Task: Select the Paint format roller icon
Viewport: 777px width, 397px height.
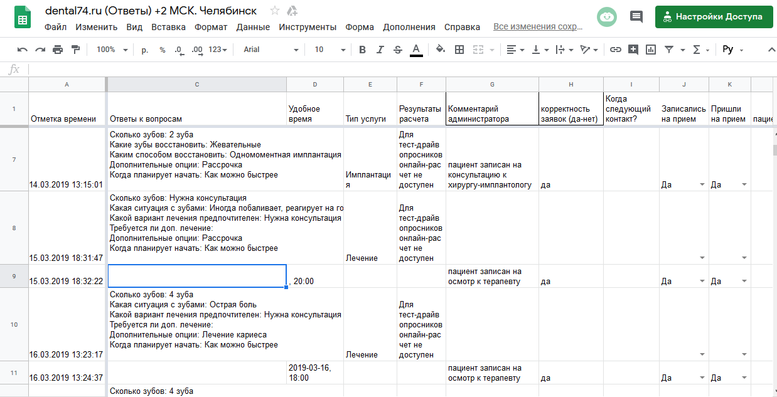Action: tap(76, 50)
